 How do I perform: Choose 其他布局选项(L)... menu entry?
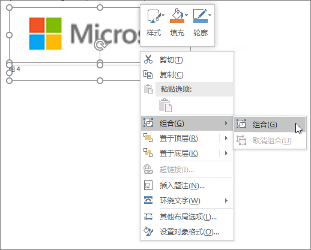(x=187, y=216)
